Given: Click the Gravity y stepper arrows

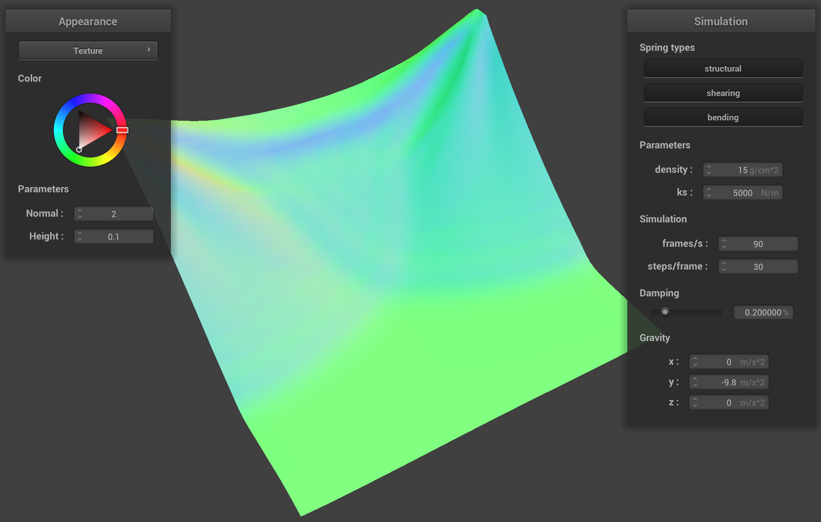Looking at the screenshot, I should pos(695,382).
